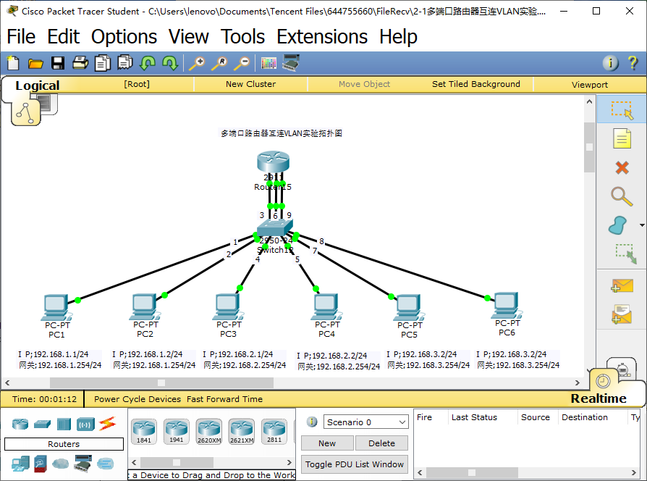647x481 pixels.
Task: Choose the red X Delete tool
Action: pos(622,167)
